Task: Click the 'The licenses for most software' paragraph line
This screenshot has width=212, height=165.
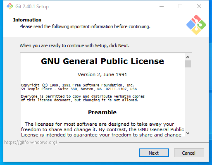Action: click(99, 124)
